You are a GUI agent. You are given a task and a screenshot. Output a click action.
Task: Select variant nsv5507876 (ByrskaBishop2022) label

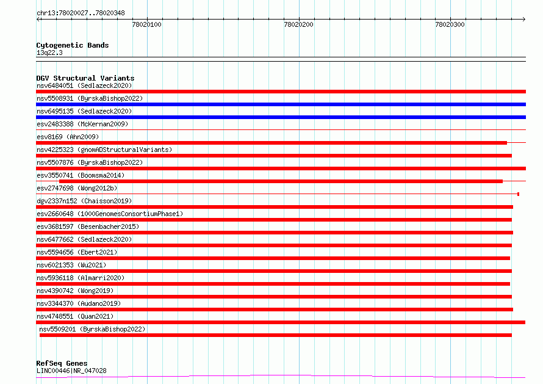click(90, 162)
